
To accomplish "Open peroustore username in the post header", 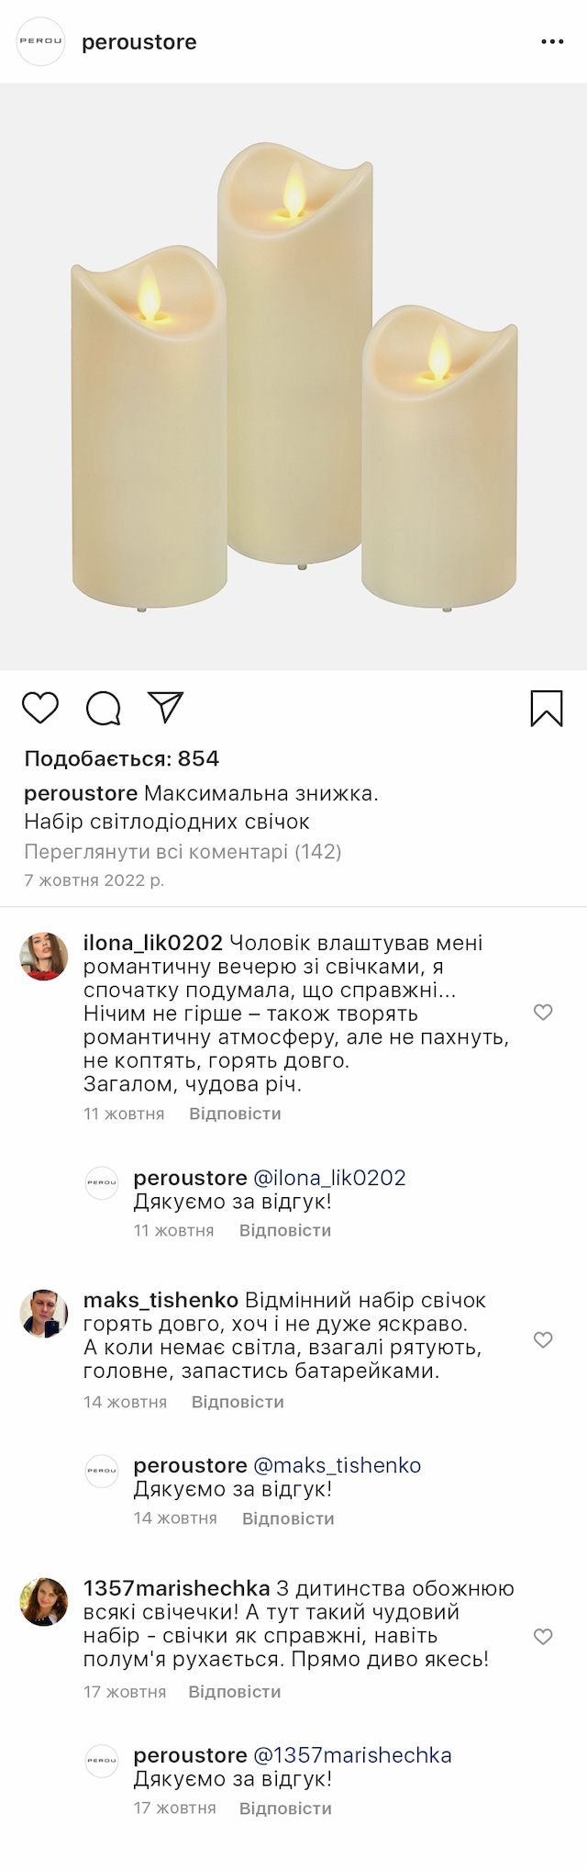I will click(139, 42).
